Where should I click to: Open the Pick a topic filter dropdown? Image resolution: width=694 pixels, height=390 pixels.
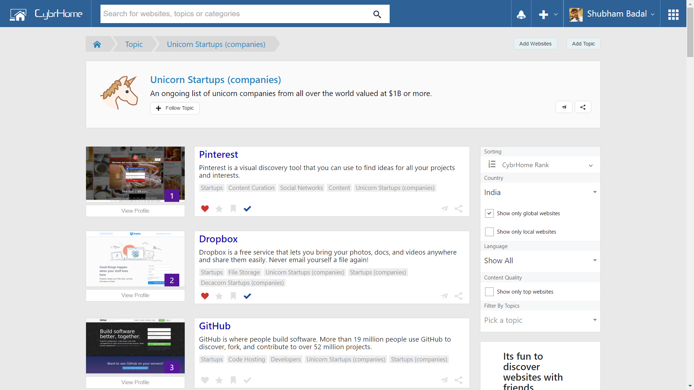[540, 320]
